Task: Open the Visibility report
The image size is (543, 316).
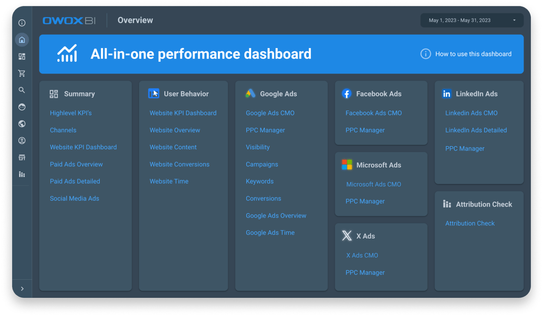Action: (x=258, y=147)
